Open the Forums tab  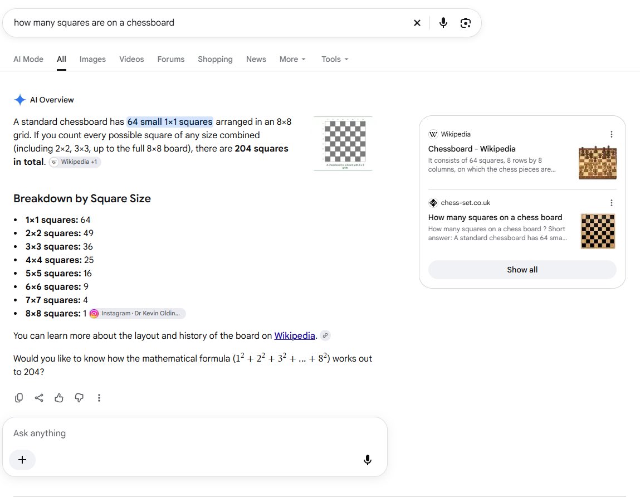coord(170,59)
